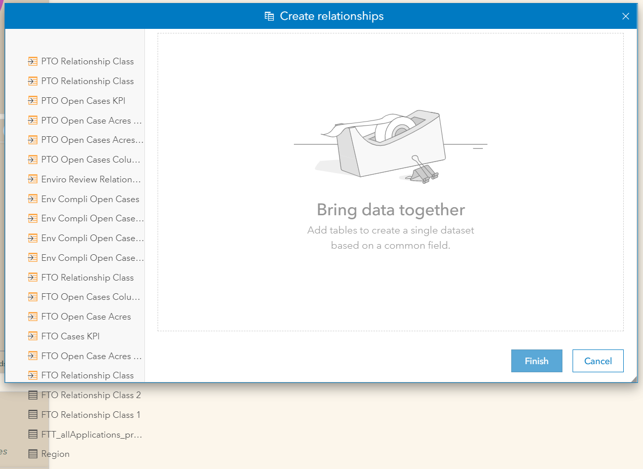Click the table icon next to FTO Relationship Class 2

32,395
